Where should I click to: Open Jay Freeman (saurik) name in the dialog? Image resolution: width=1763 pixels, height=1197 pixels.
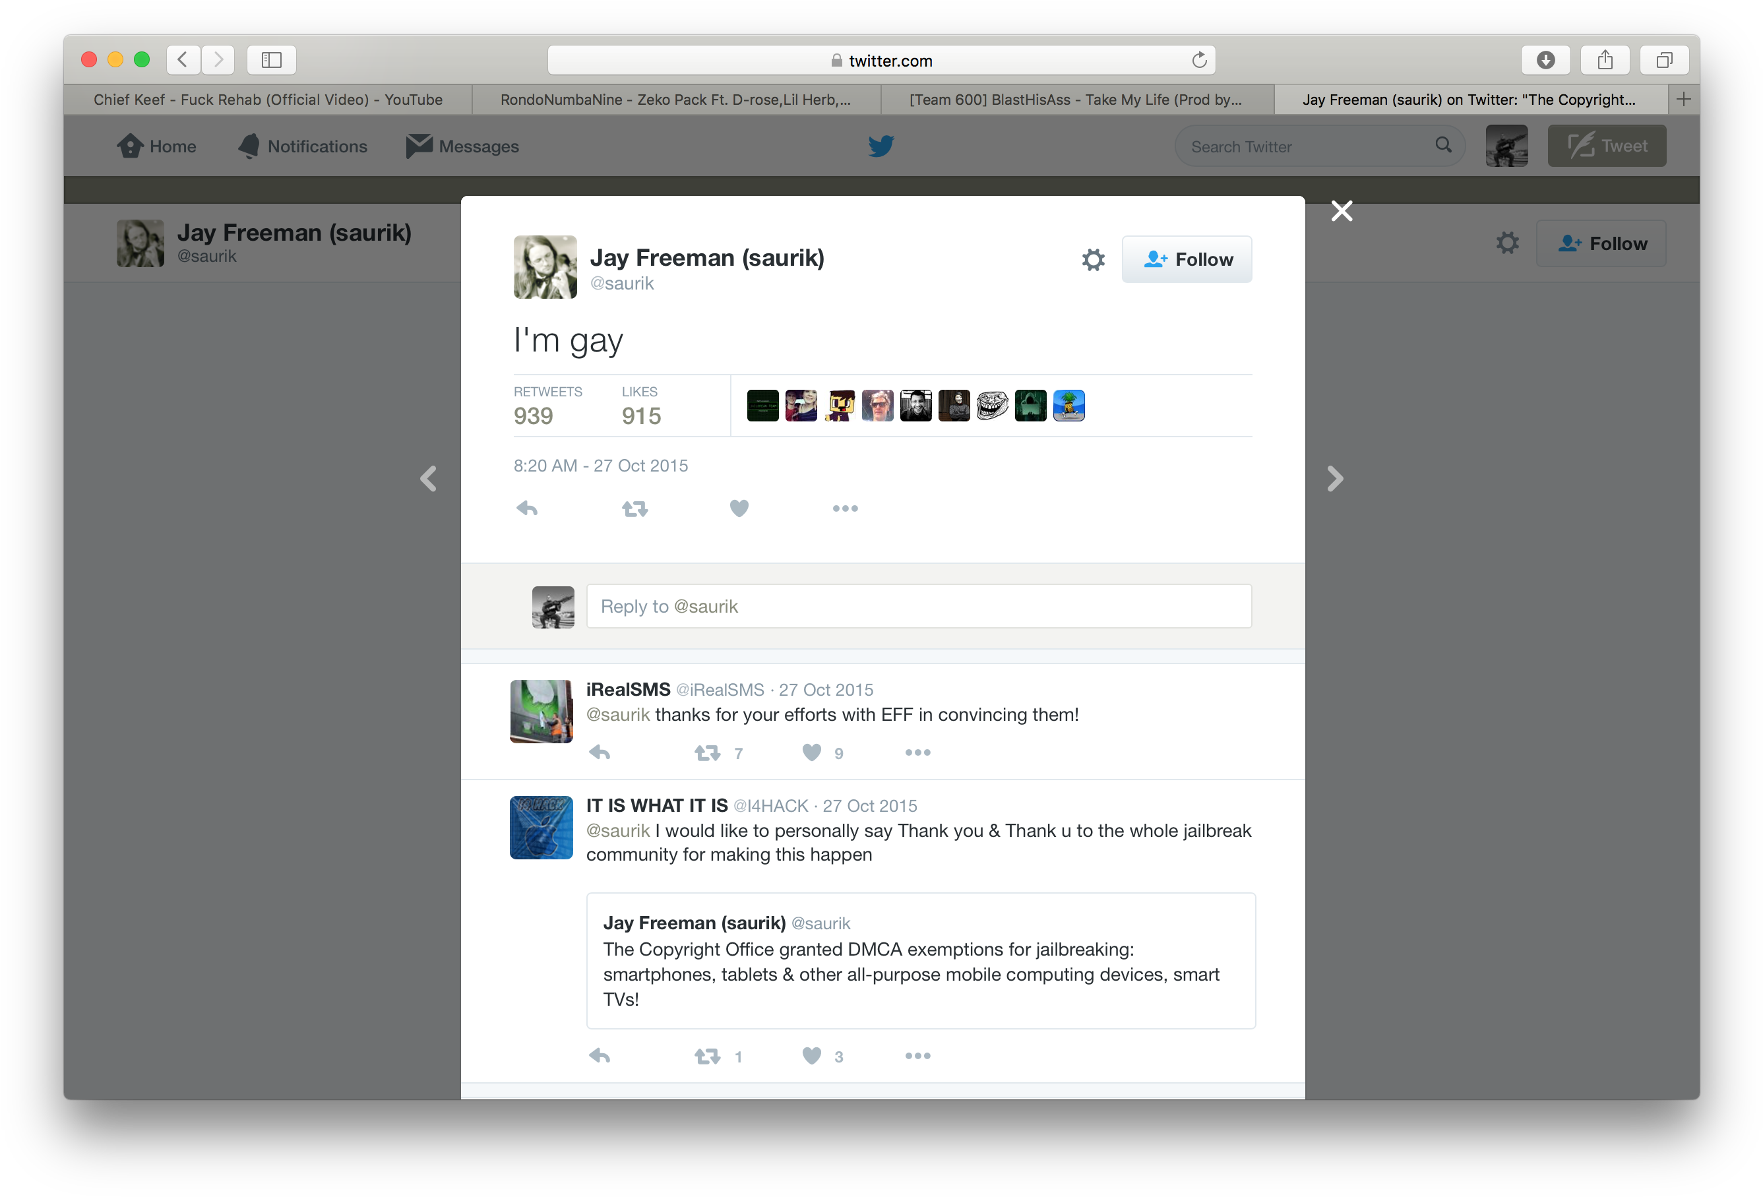tap(707, 258)
